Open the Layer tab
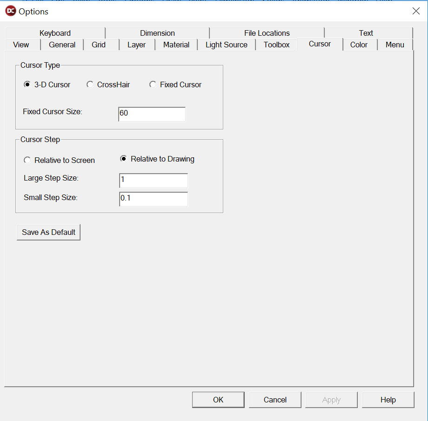The height and width of the screenshot is (421, 428). point(136,45)
